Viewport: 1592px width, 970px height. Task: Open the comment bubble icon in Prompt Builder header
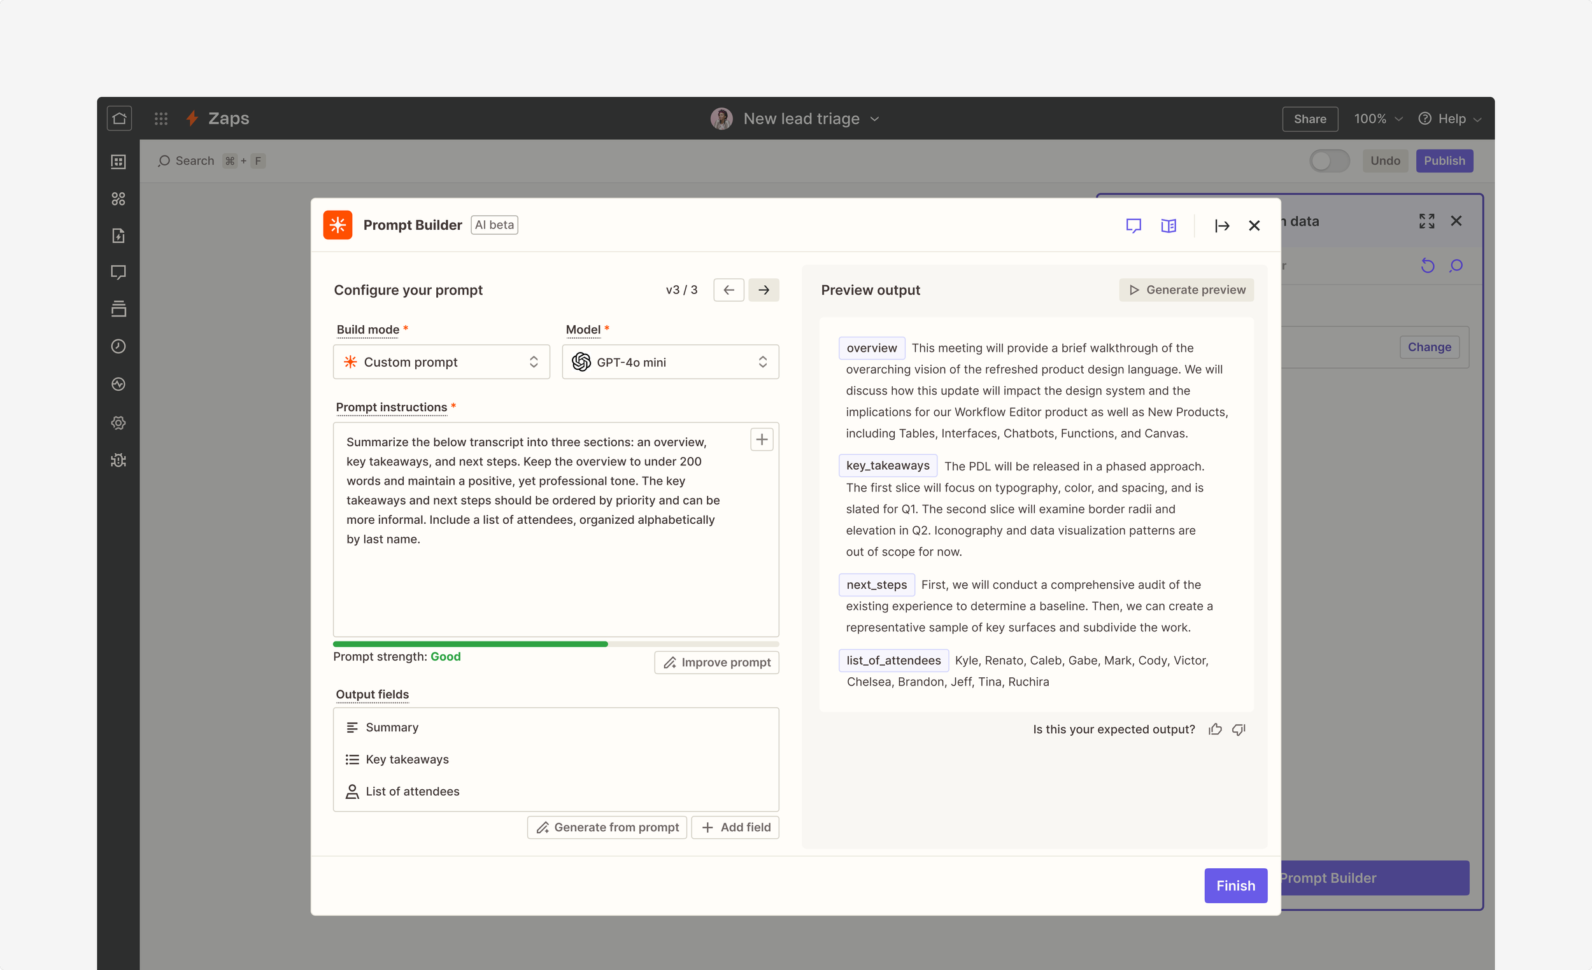1134,225
